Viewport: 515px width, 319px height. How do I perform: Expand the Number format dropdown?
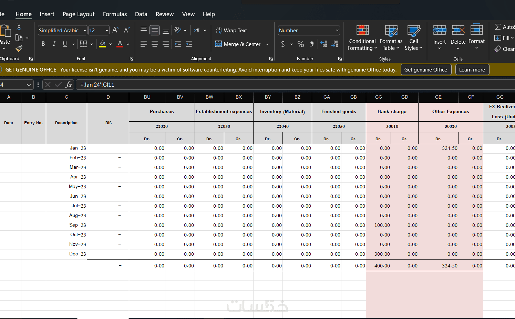337,31
